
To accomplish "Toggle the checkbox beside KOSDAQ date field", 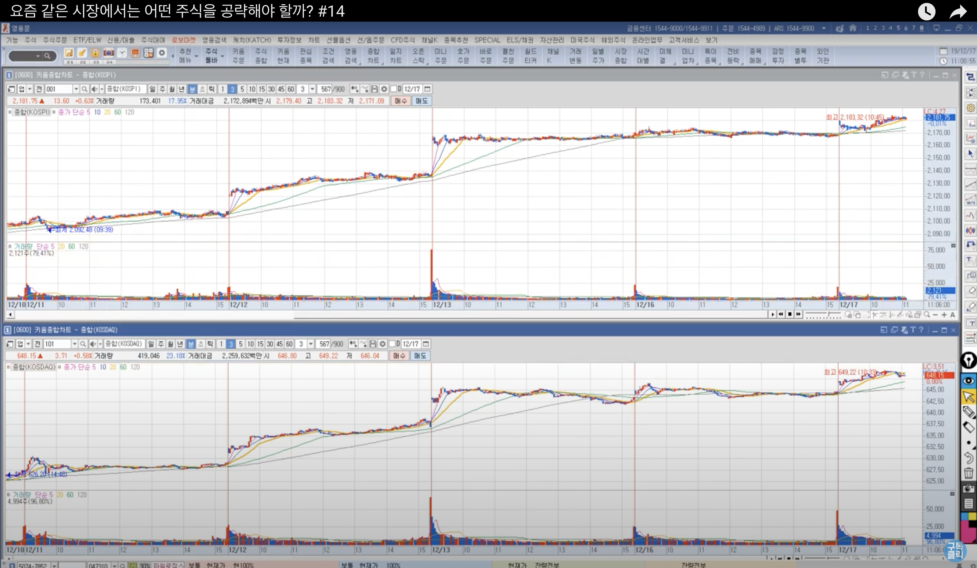I will (392, 344).
